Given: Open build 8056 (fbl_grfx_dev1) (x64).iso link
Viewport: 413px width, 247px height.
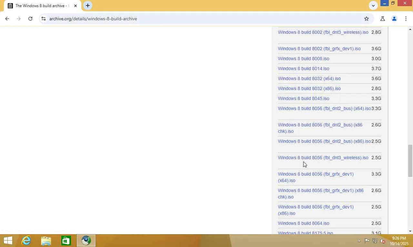Looking at the screenshot, I should coord(316,177).
